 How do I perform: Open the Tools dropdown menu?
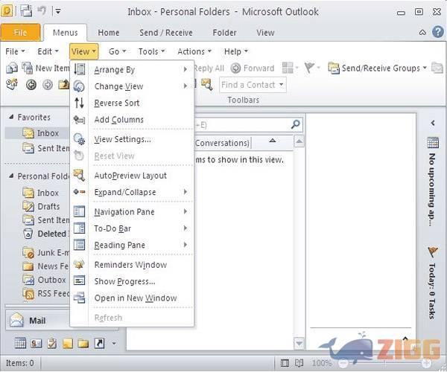click(x=151, y=51)
